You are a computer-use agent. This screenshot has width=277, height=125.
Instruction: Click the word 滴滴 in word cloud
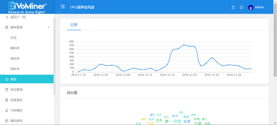186,117
